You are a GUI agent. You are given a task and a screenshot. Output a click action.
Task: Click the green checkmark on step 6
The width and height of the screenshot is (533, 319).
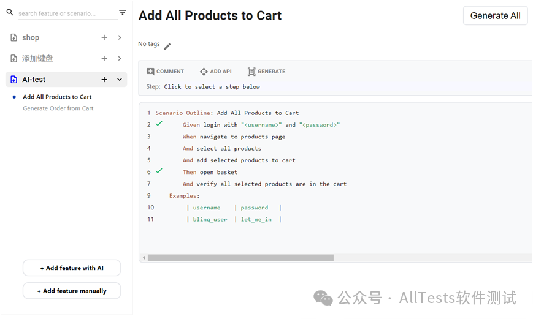[x=159, y=171]
